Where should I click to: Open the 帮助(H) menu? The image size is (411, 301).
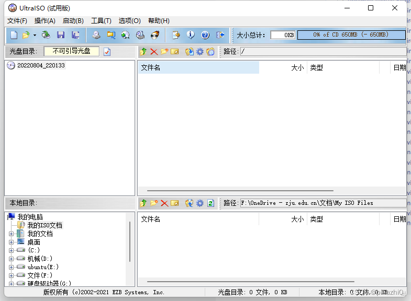coord(159,21)
